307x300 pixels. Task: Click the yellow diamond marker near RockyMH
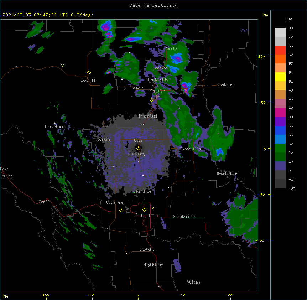(89, 72)
